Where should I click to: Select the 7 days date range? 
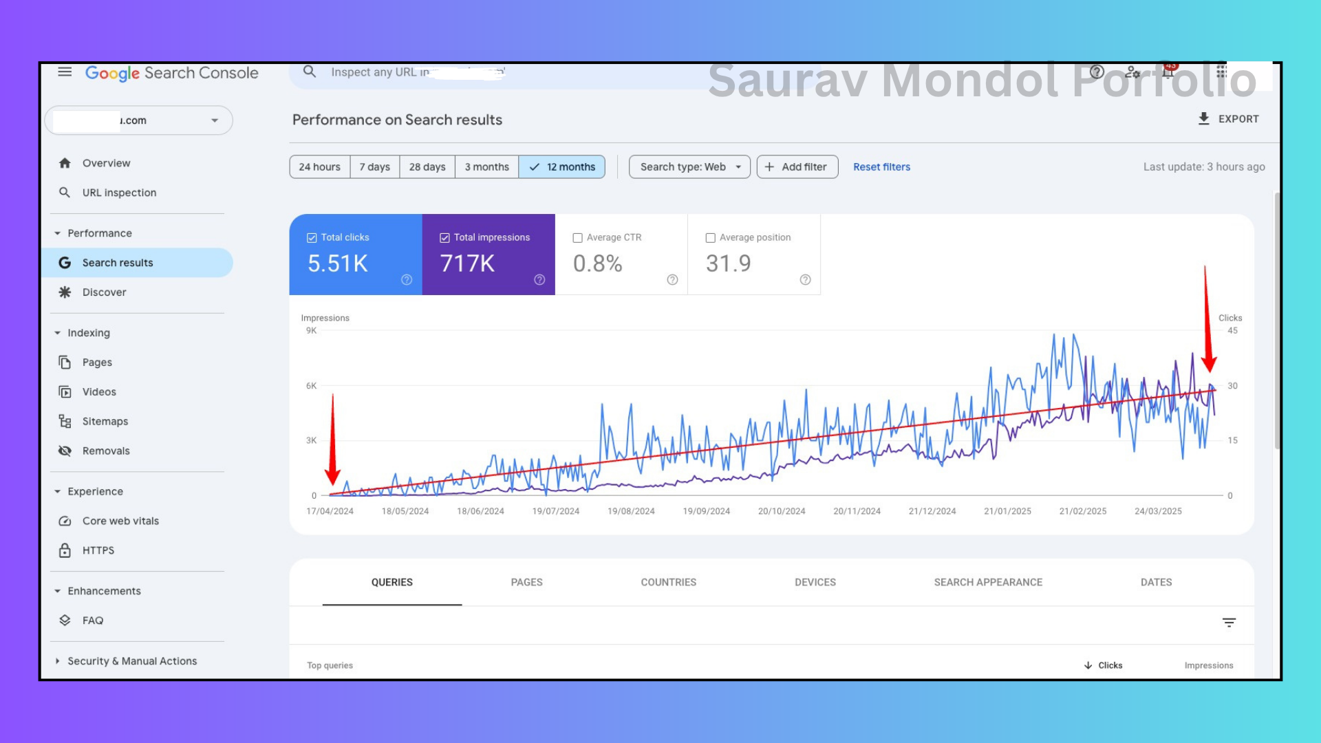[x=374, y=166]
